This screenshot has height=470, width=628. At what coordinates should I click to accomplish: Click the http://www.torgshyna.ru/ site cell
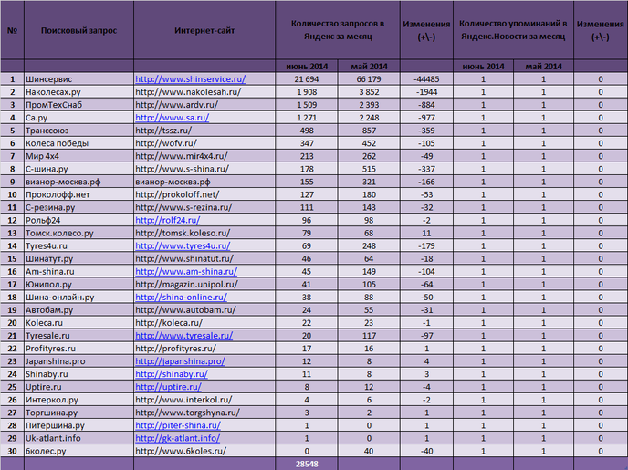(x=204, y=412)
